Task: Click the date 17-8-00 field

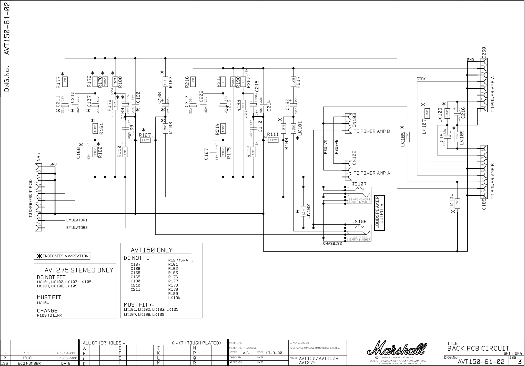Action: point(274,353)
